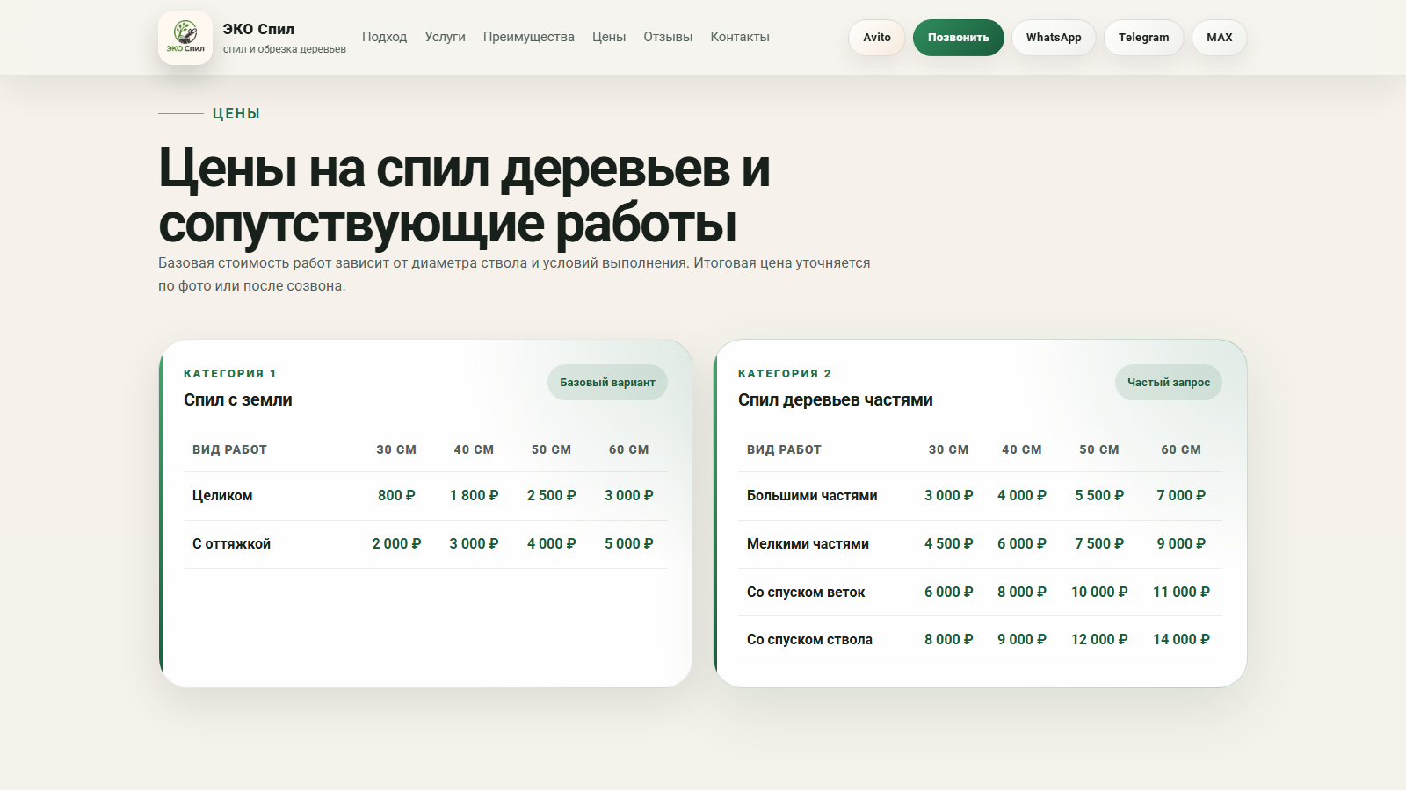Click the ЭКО Спил logo icon
Viewport: 1406px width, 790px height.
(185, 38)
